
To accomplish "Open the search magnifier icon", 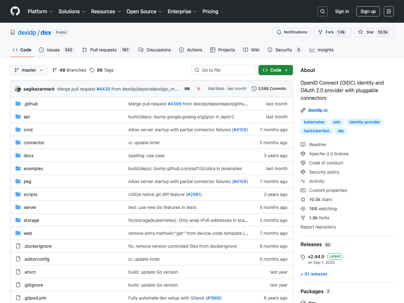I will tap(322, 11).
